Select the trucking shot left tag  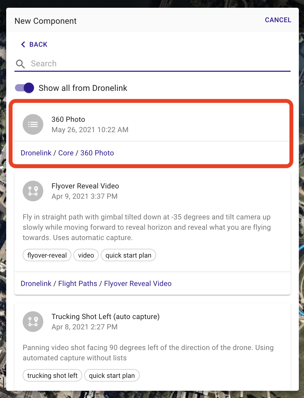point(52,375)
